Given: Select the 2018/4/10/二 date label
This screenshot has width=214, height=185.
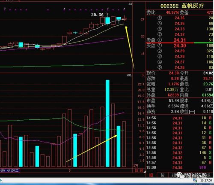Looking at the screenshot, I should coord(9,170).
